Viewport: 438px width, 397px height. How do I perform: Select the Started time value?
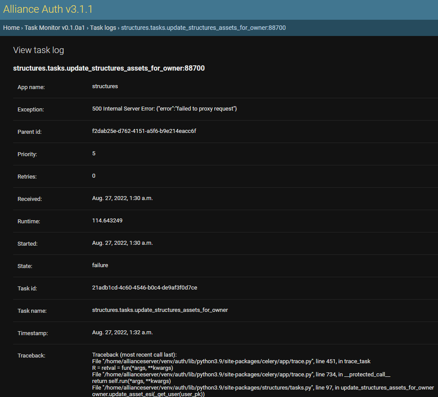(122, 243)
